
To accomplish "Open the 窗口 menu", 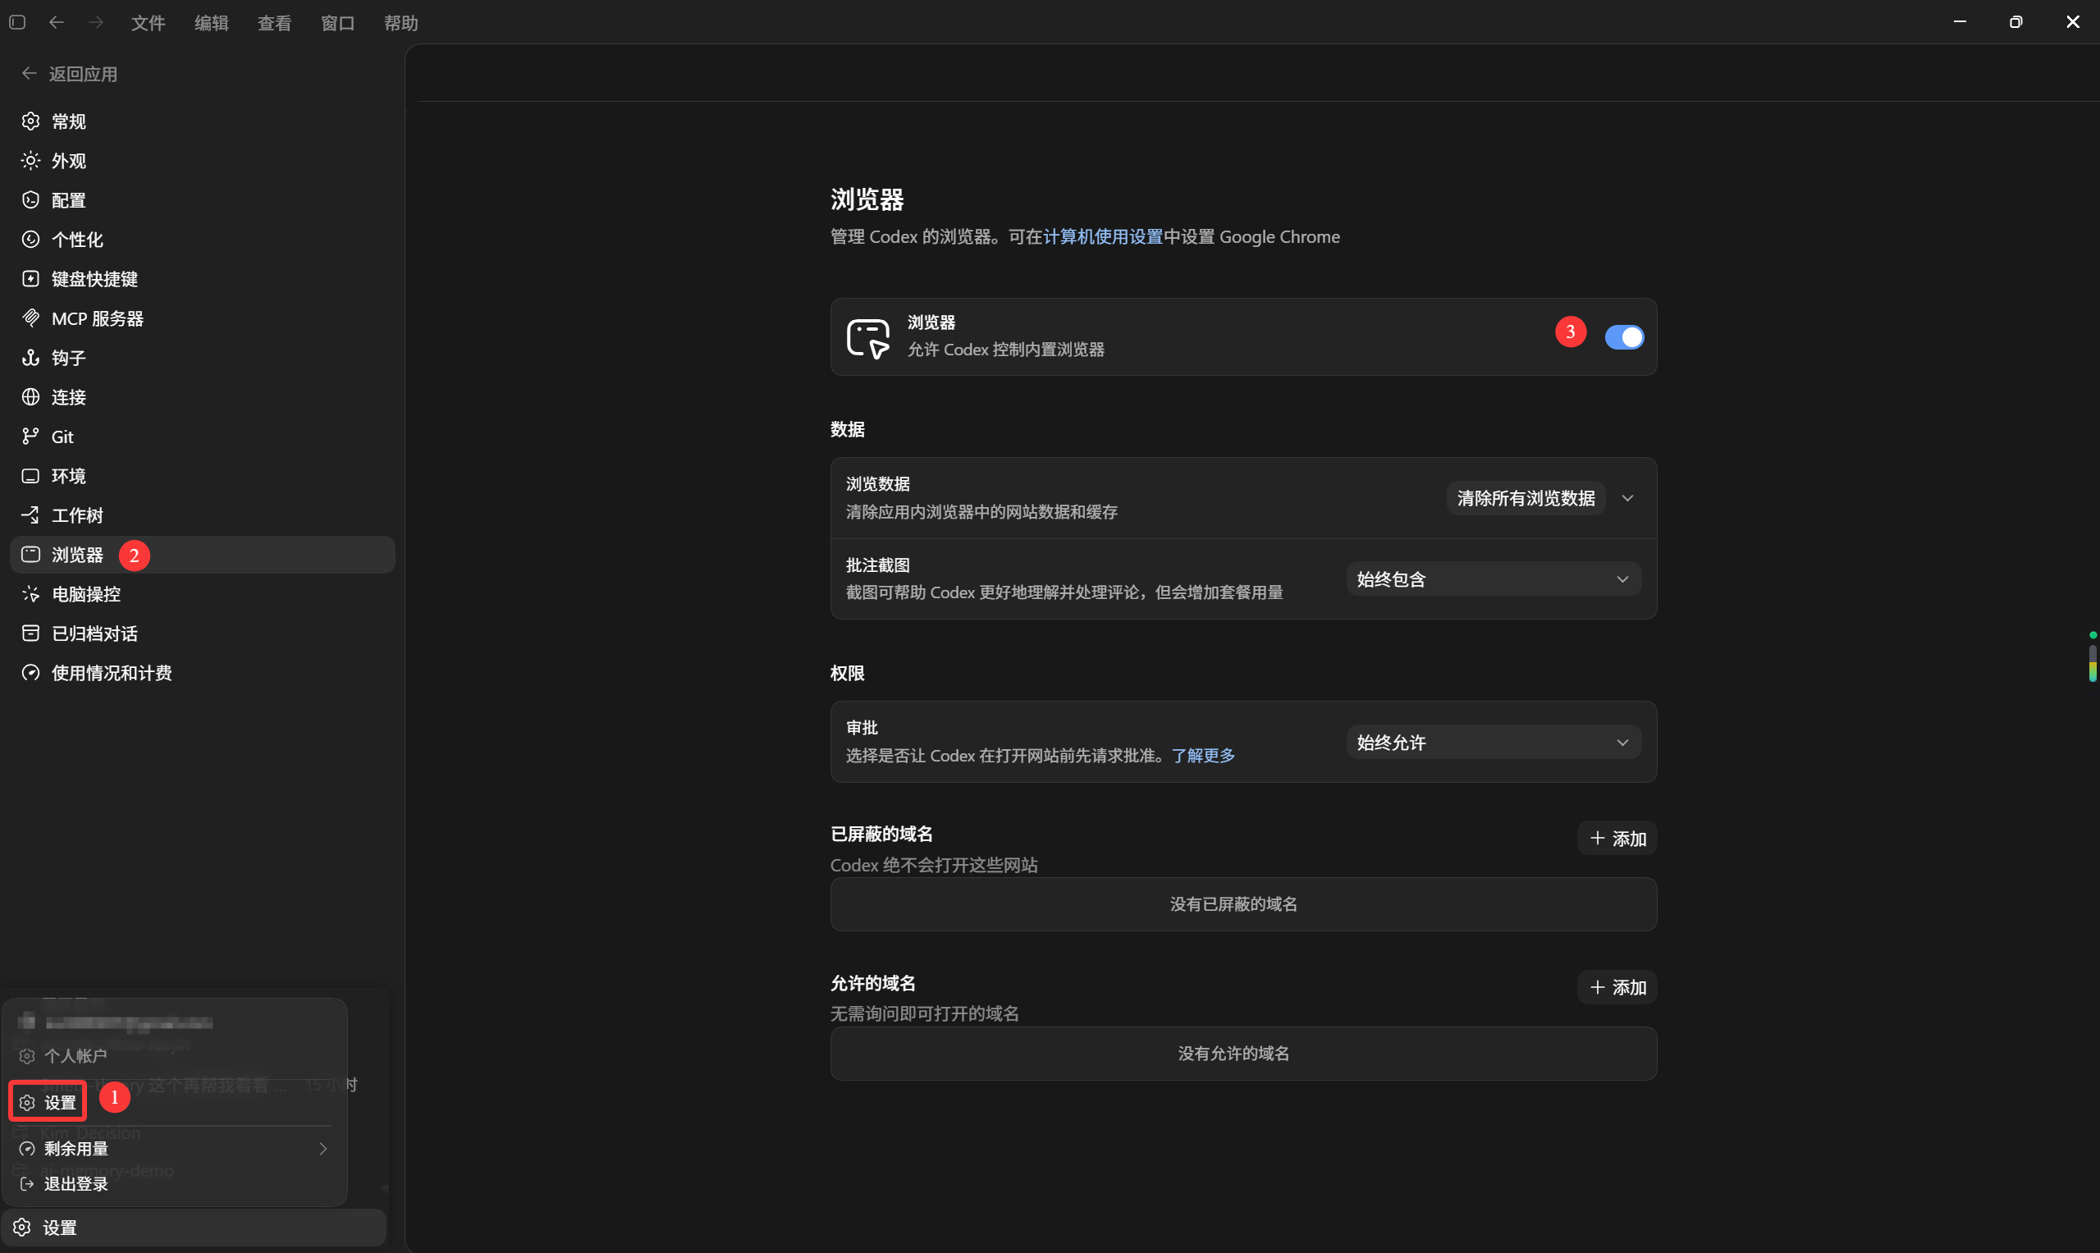I will (x=338, y=23).
